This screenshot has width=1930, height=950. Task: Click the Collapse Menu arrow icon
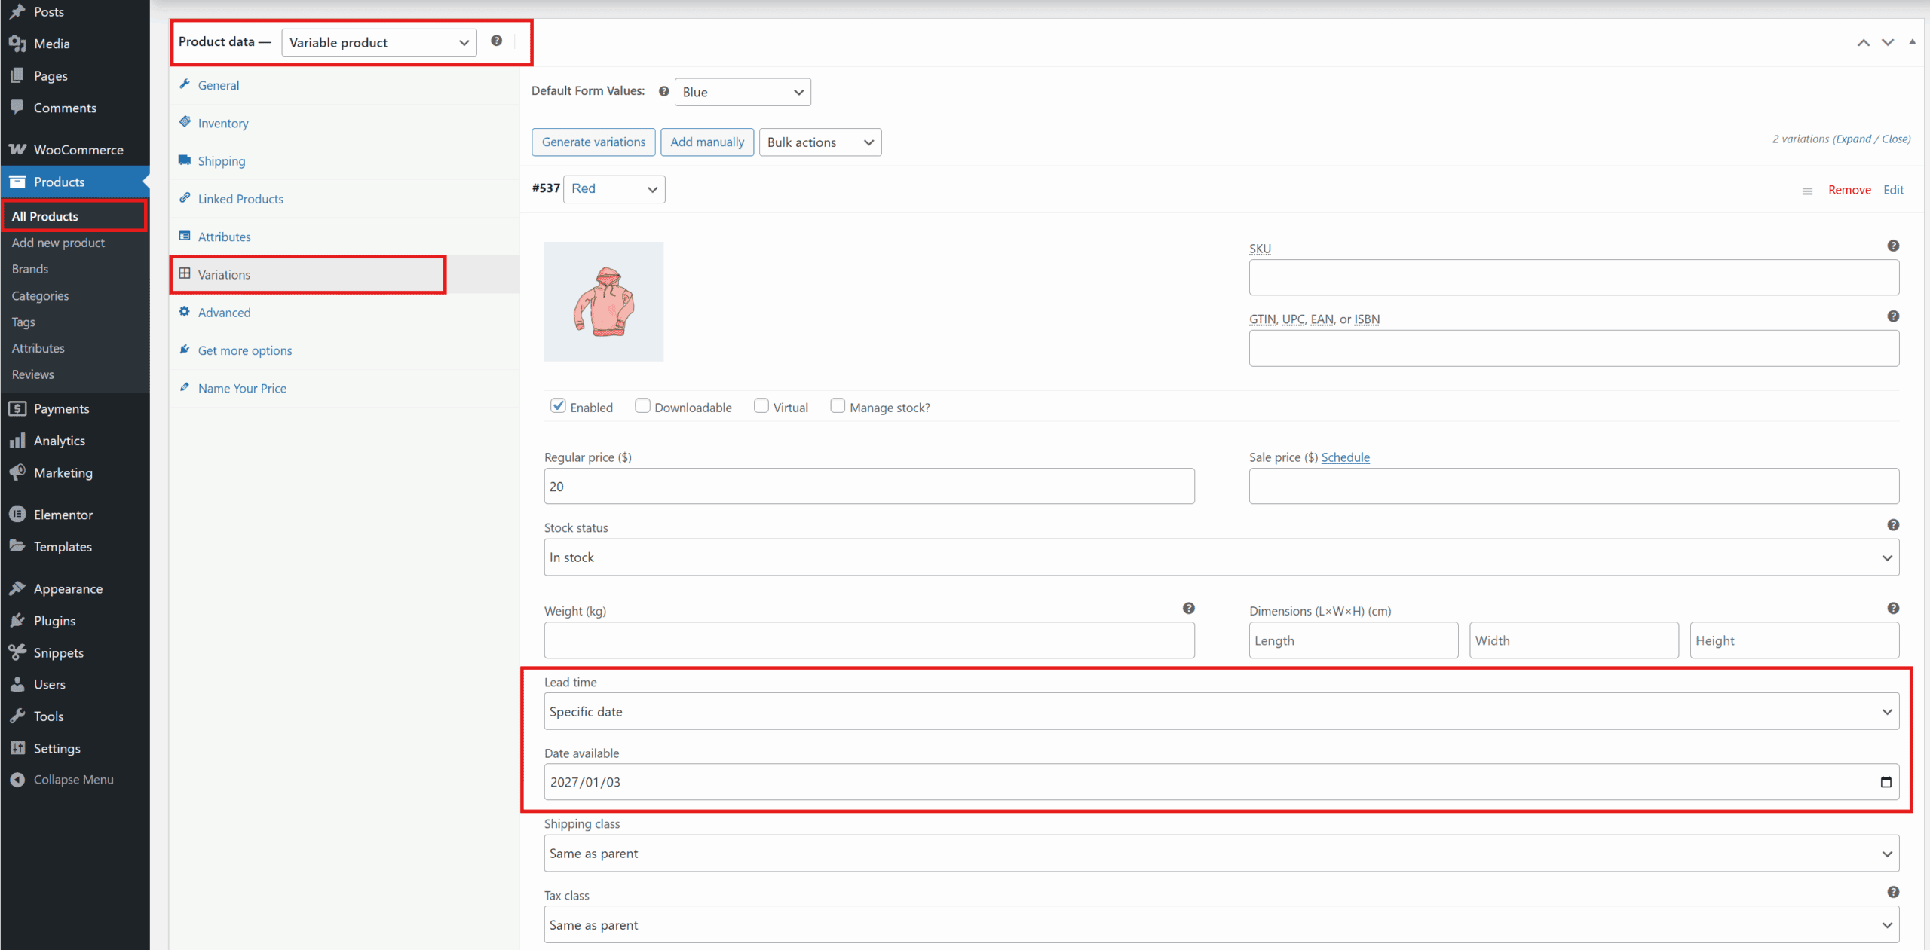(x=17, y=780)
